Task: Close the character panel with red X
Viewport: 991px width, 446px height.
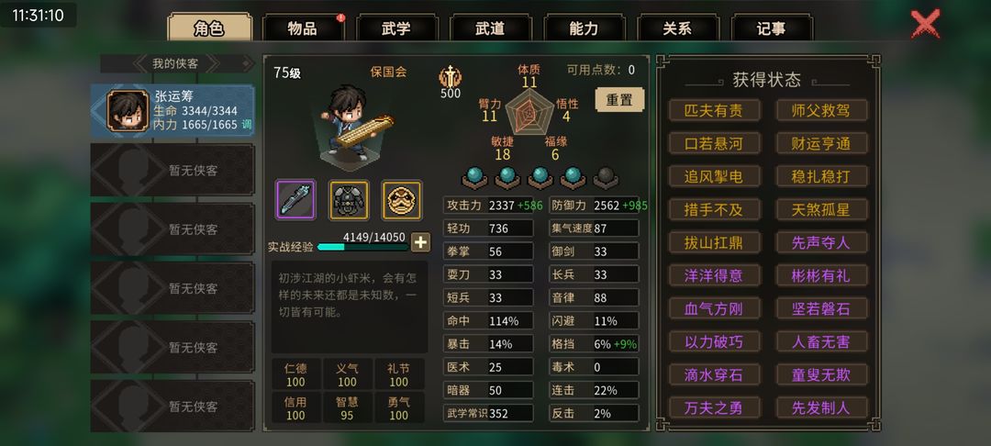Action: [926, 25]
